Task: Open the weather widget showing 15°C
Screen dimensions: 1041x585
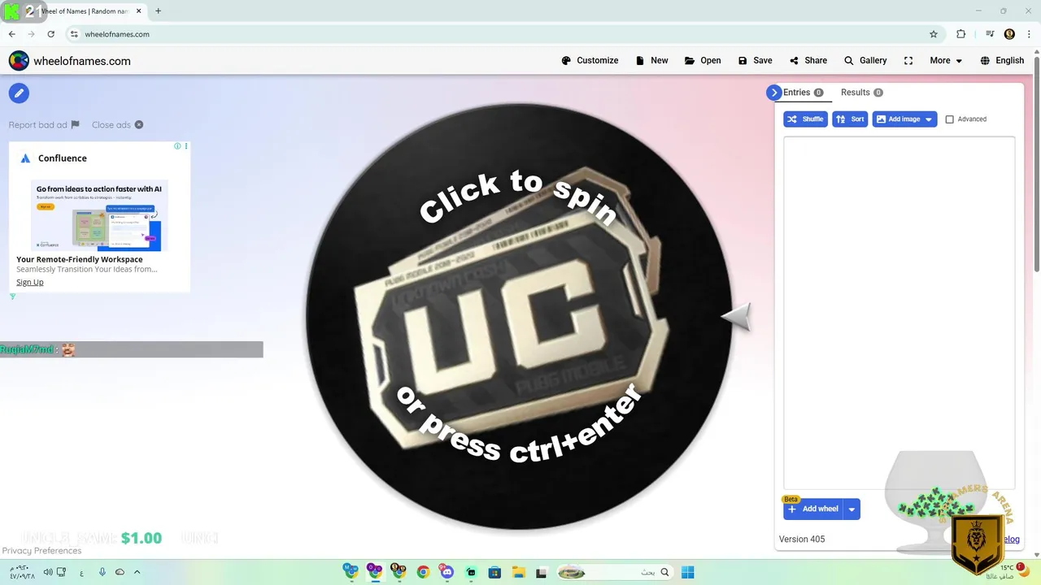Action: coord(1007,571)
